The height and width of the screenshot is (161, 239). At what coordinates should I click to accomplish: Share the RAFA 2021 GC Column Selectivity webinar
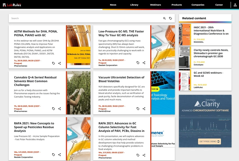(144, 155)
